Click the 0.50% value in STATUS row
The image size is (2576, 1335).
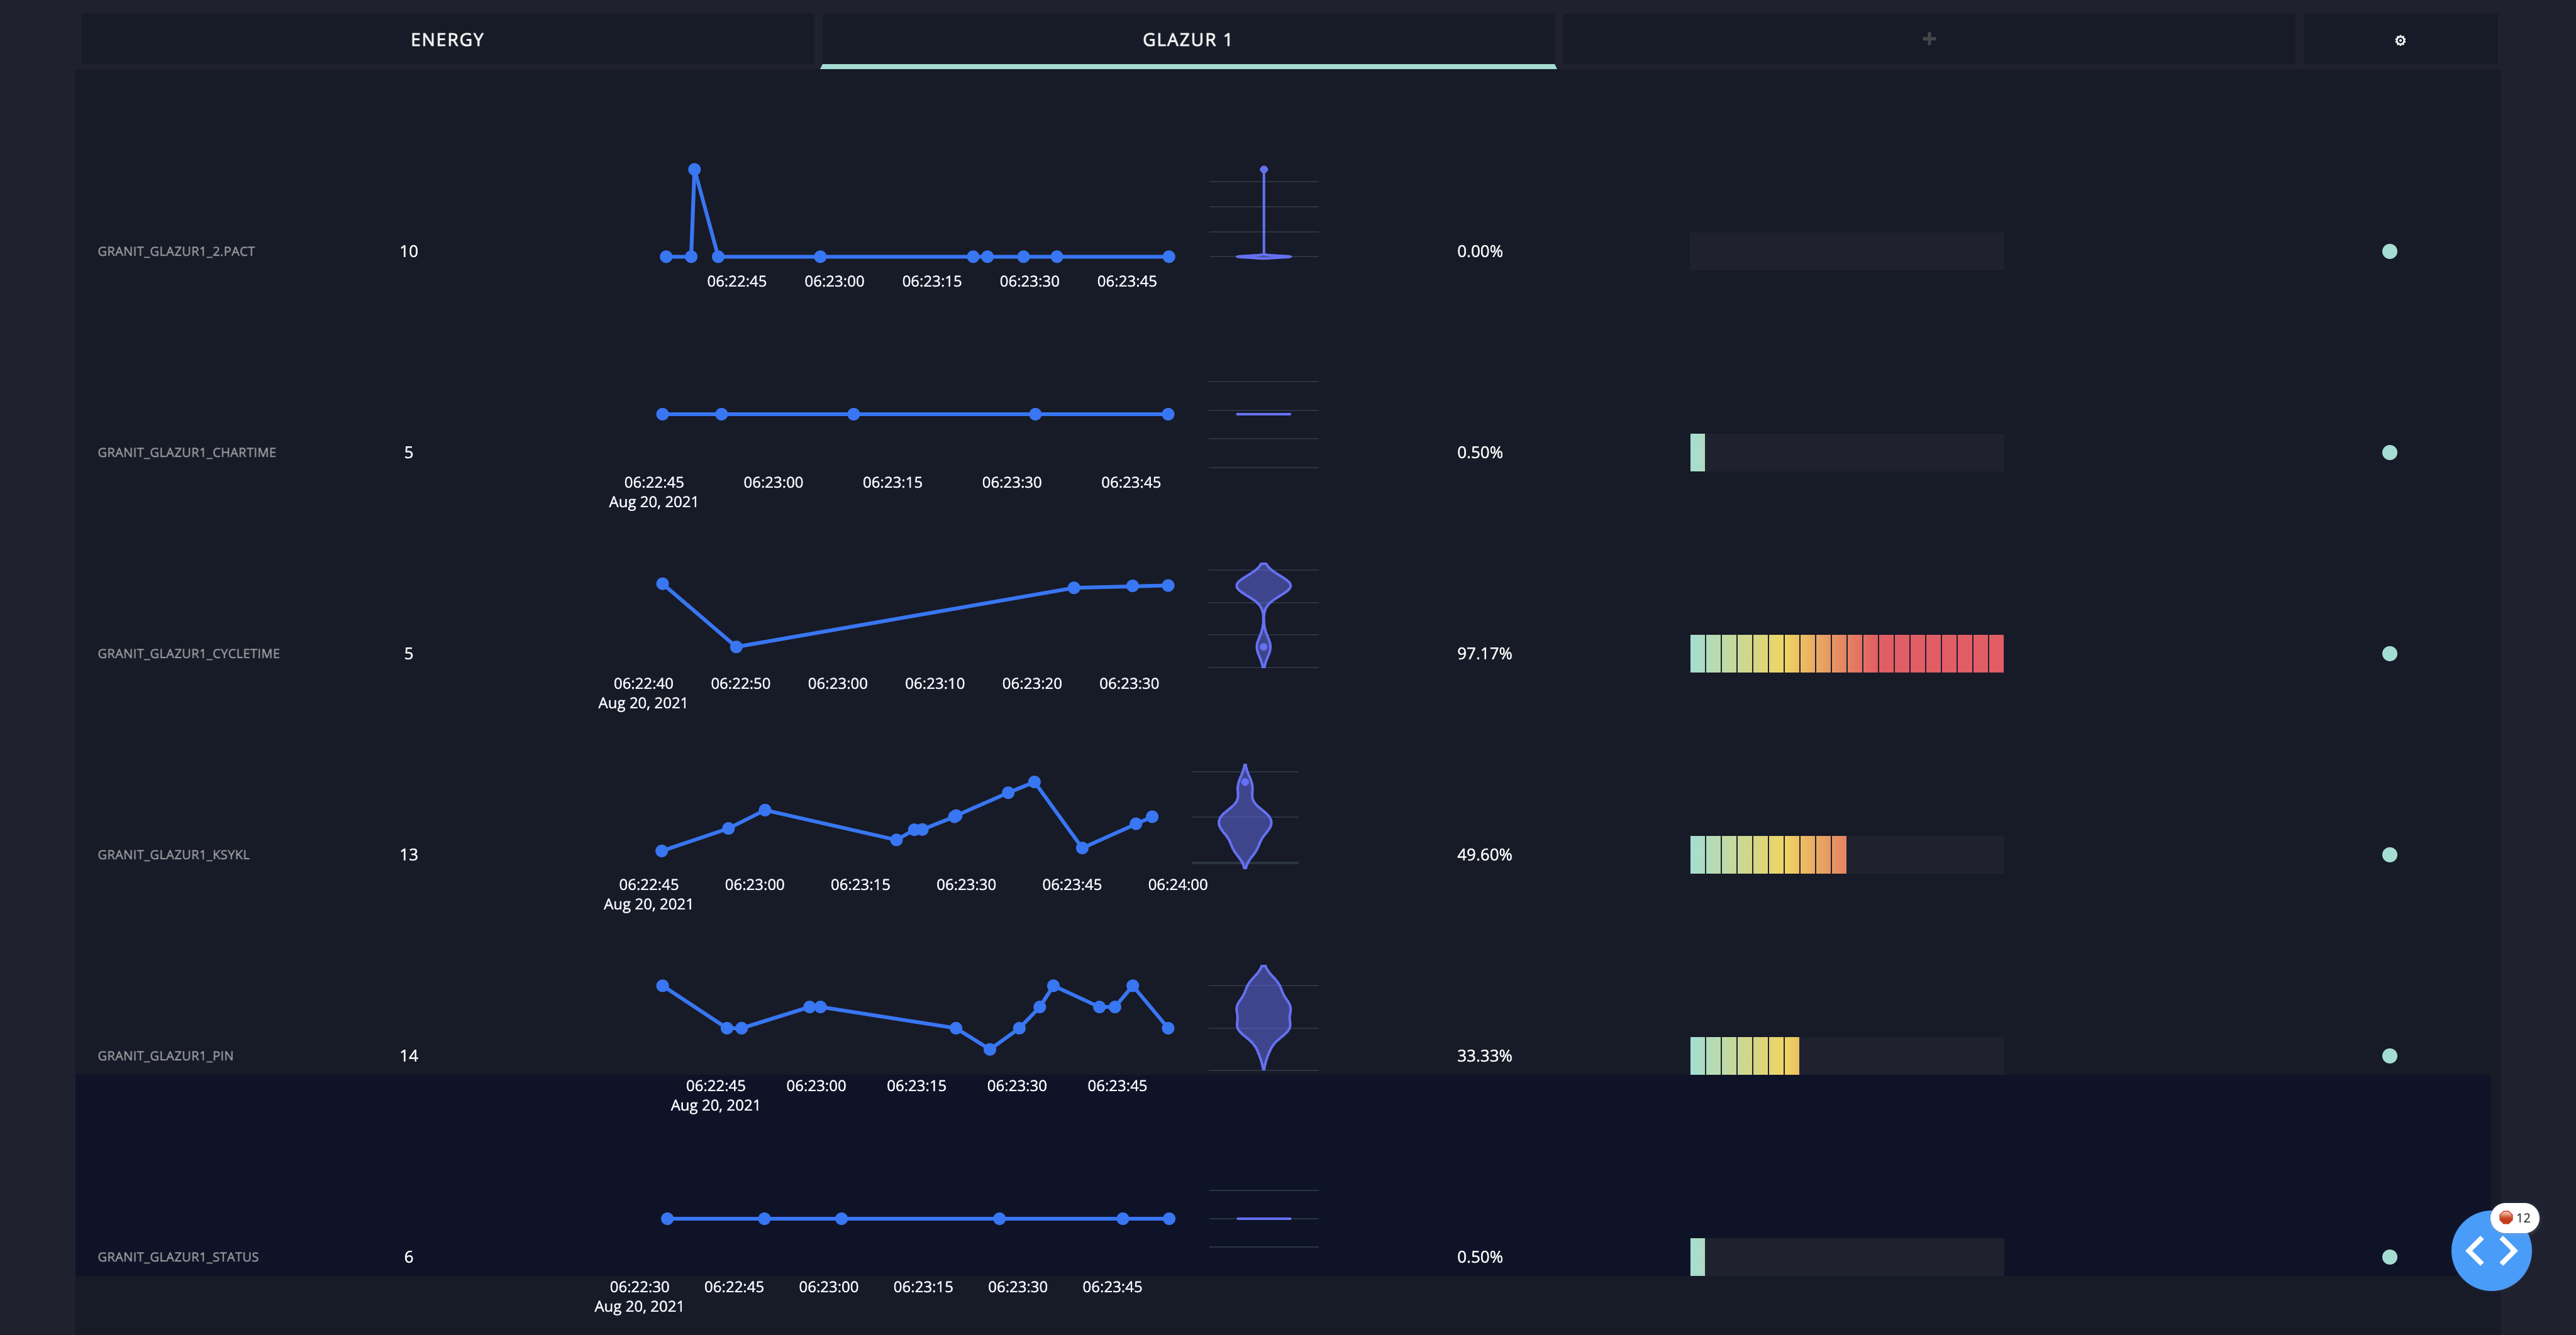(1479, 1256)
